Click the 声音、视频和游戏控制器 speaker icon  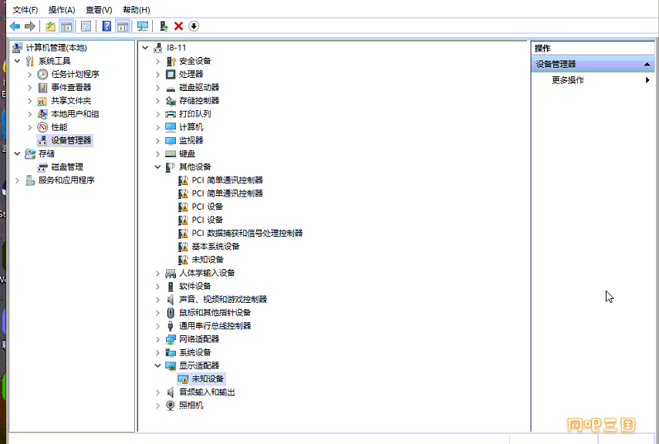click(x=171, y=300)
